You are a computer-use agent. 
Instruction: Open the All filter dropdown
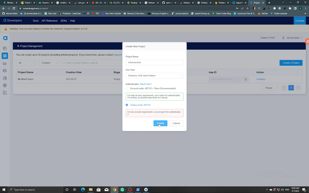pyautogui.click(x=26, y=63)
